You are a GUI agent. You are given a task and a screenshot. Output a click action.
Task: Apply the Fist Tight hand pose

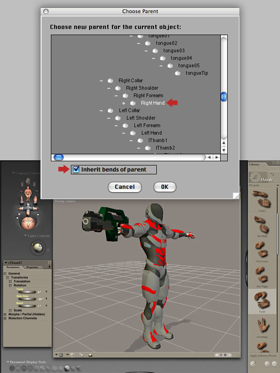(x=262, y=276)
